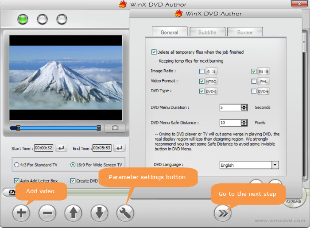310x228 pixels.
Task: Increase DVD Menu Duration with spinner
Action: click(x=244, y=106)
